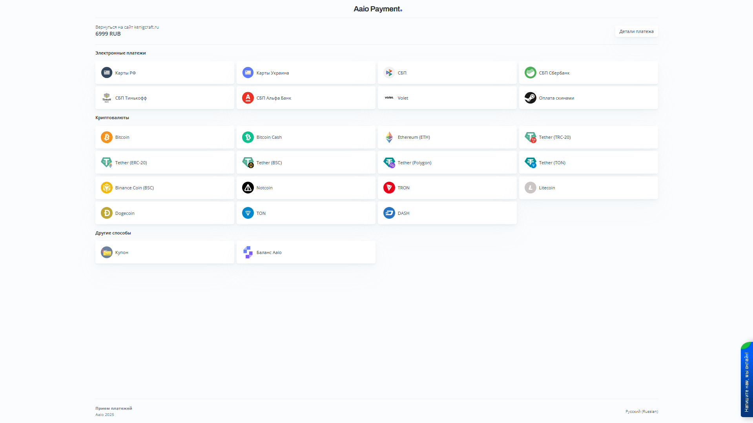Select the Tether (Polygon) icon
Viewport: 753px width, 423px height.
389,162
